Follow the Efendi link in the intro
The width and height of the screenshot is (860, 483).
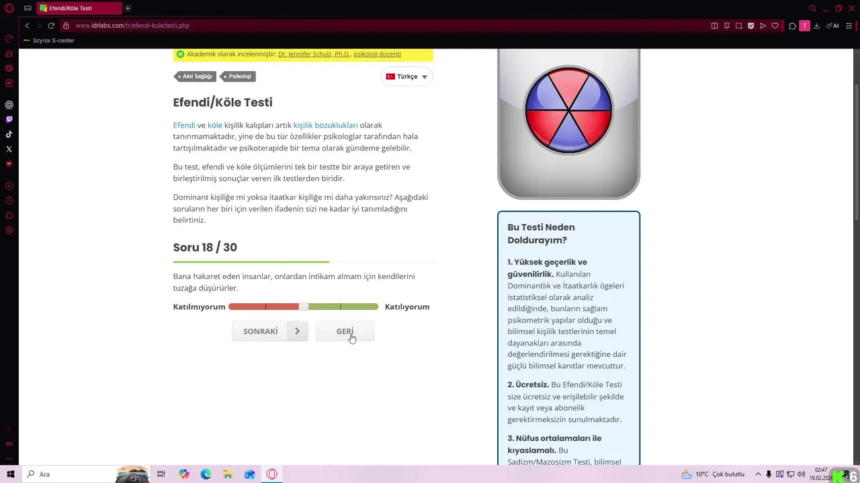coord(184,125)
